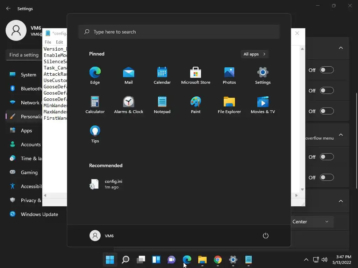Switch to Settings window on taskbar
This screenshot has width=358, height=268.
tap(233, 259)
